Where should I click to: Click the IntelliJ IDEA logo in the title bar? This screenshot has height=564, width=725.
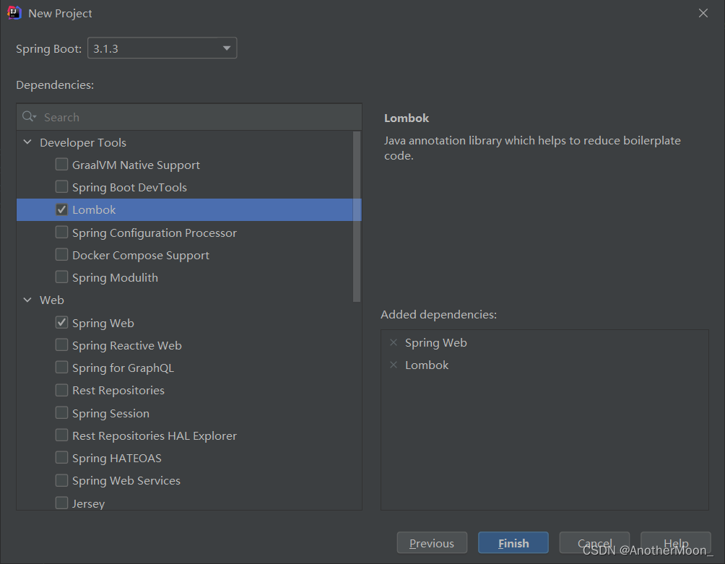[x=14, y=12]
